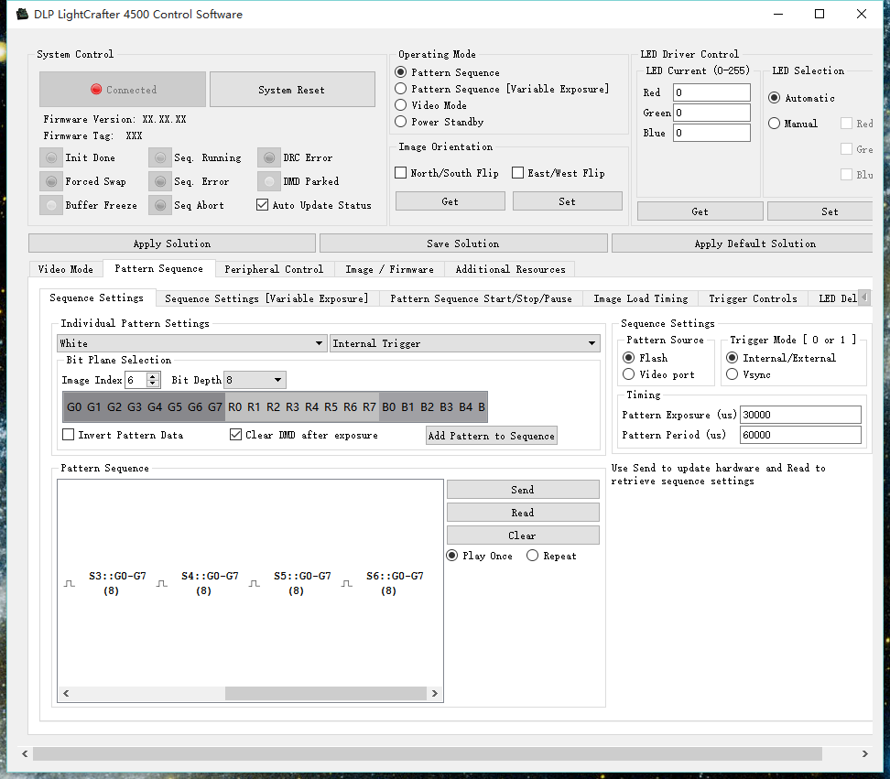Click main window scrollbar left arrow

pyautogui.click(x=25, y=753)
